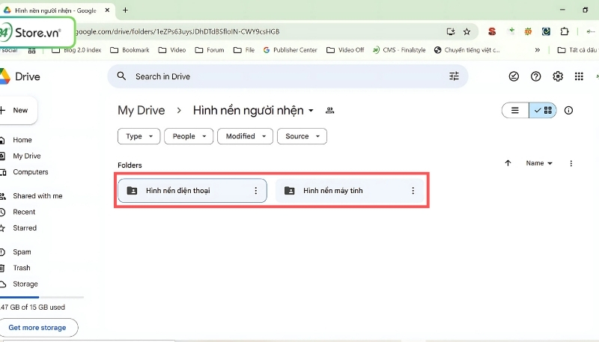Open the Help question mark icon
599x342 pixels.
pos(535,76)
